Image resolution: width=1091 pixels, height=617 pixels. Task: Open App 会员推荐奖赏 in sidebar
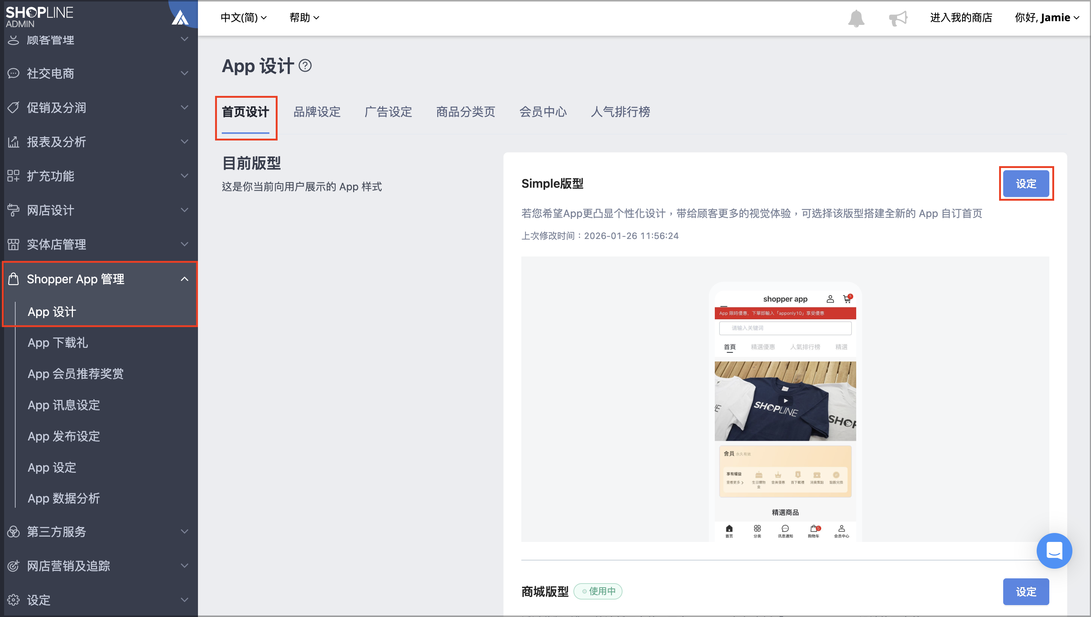pyautogui.click(x=76, y=374)
